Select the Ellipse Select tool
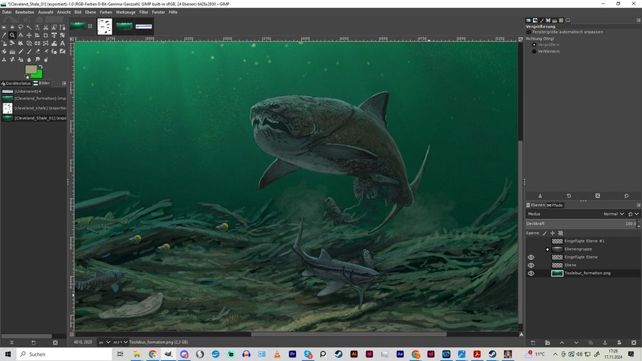 click(12, 28)
